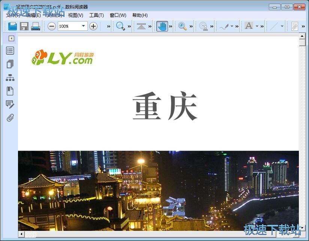Print the document via the Print icon
This screenshot has height=241, width=309.
point(35,26)
